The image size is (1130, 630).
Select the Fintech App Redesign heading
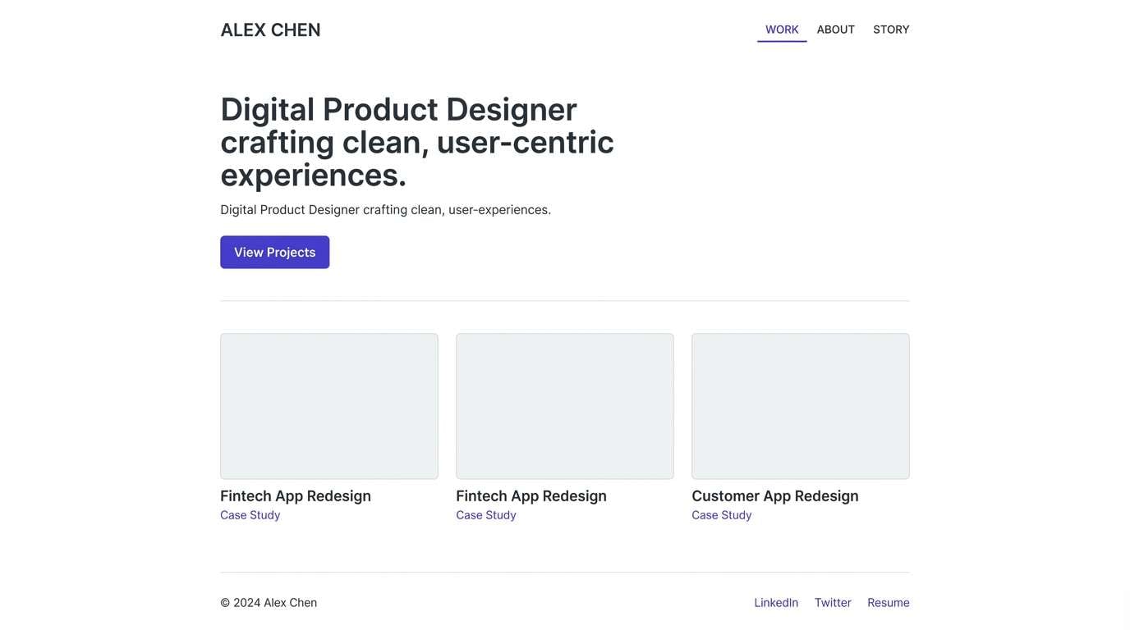click(296, 495)
